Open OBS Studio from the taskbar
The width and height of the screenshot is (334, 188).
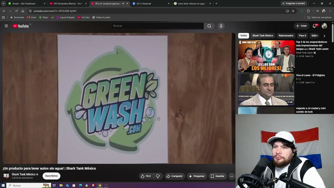(x=106, y=185)
